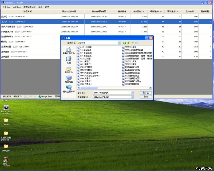Image resolution: width=214 pixels, height=171 pixels.
Task: Open My Network Places in places bar
Action: click(x=69, y=89)
